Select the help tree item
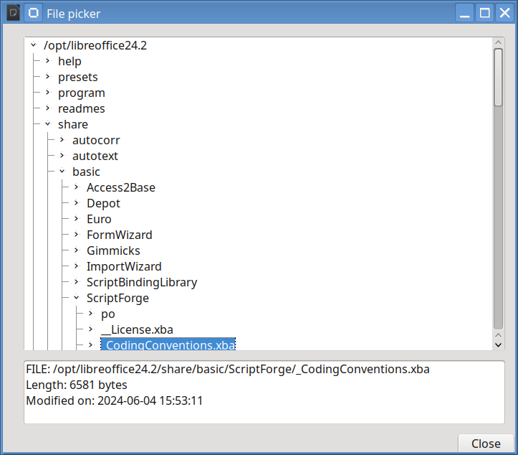The image size is (518, 455). 69,61
